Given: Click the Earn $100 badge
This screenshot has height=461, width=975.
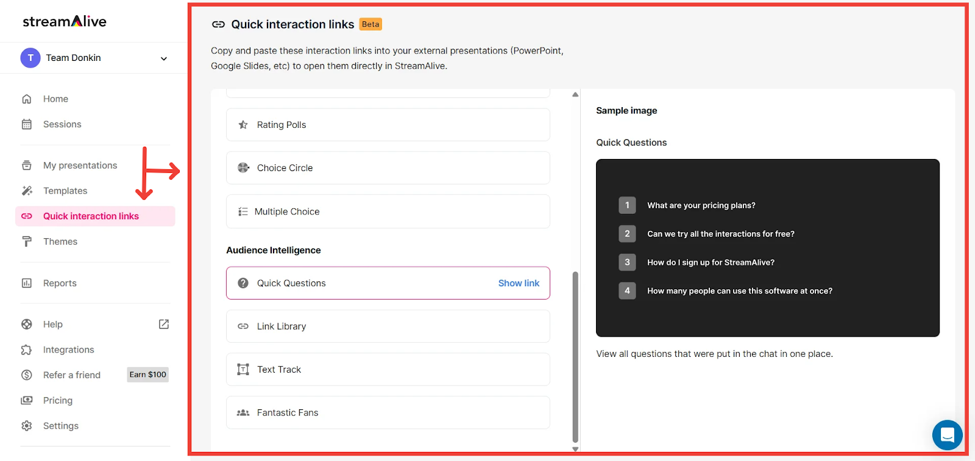Looking at the screenshot, I should click(147, 375).
